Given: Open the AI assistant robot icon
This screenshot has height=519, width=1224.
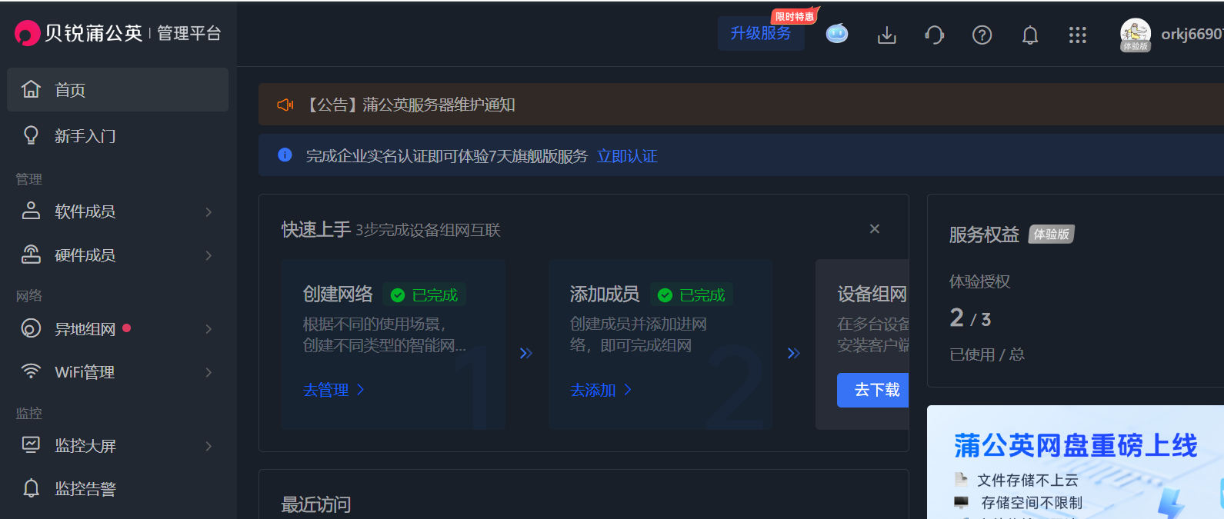Looking at the screenshot, I should coord(837,34).
